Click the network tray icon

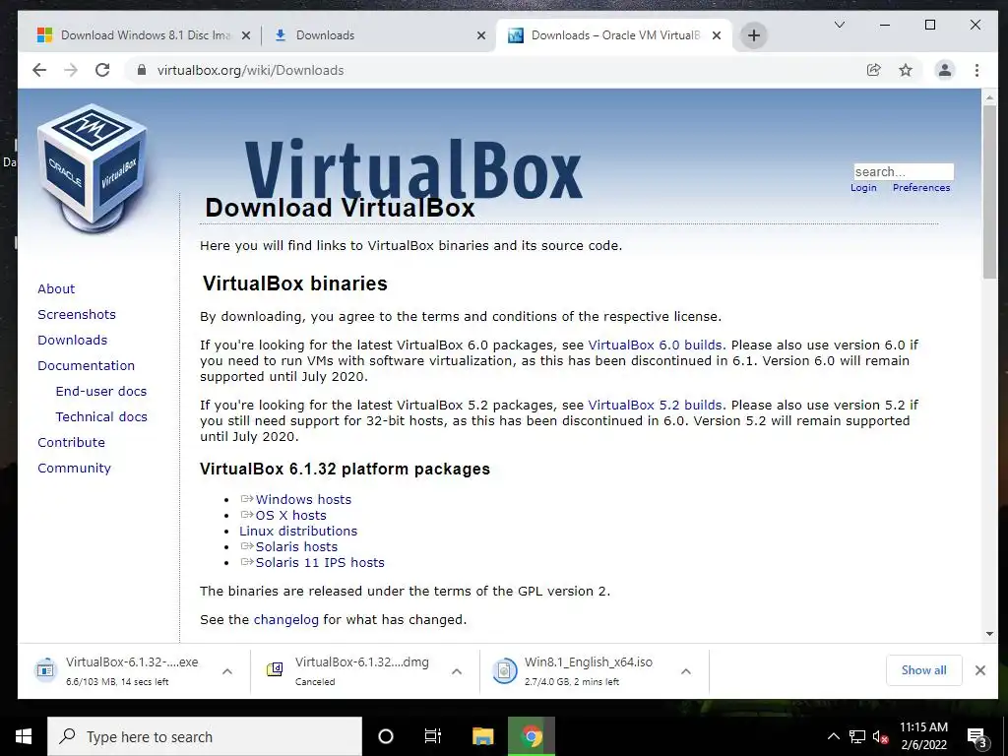tap(857, 736)
